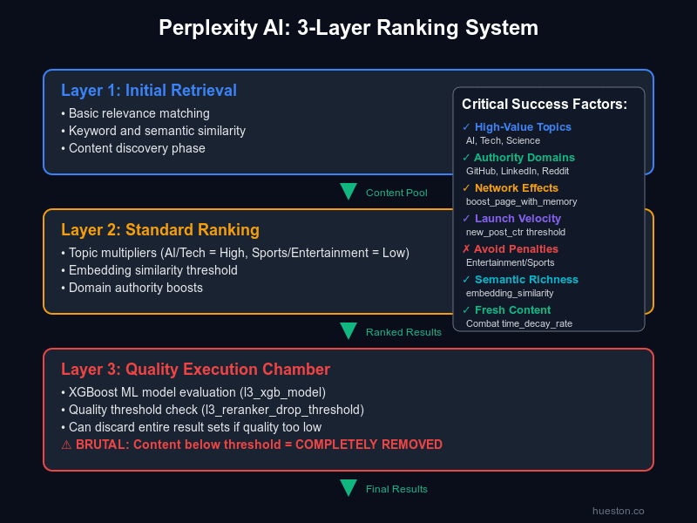
Task: Toggle the Authority Domains success factor
Action: coord(524,158)
